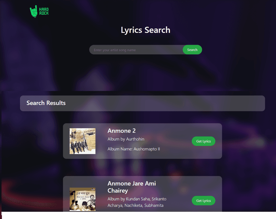Screen dimensions: 276x219
Task: Click the Anmone 2 album cover art
Action: click(x=82, y=141)
